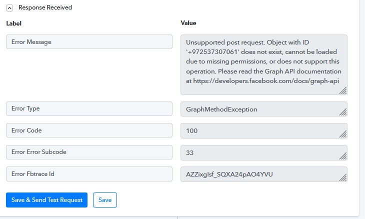Screen dimensions: 365x219
Task: Click the Save & Send Test Request button
Action: click(47, 200)
